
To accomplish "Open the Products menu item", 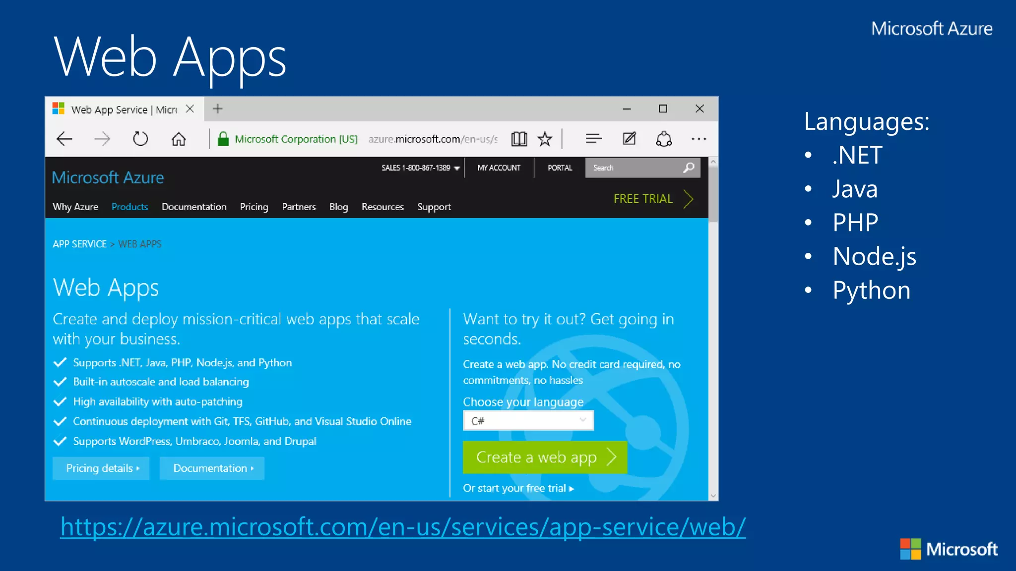I will (x=129, y=207).
